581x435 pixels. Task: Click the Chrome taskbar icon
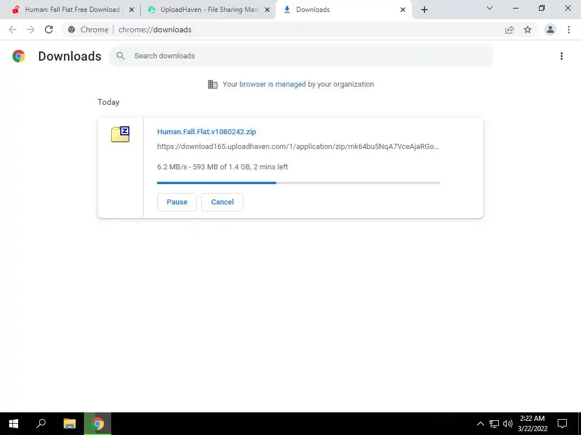[x=98, y=424]
